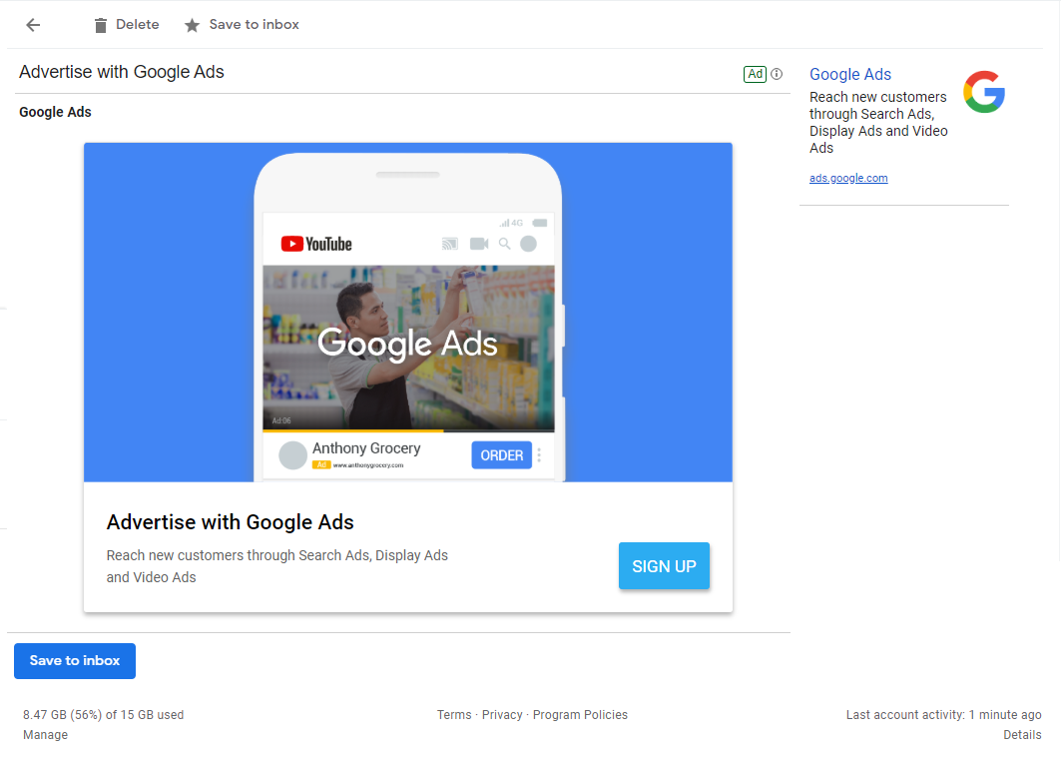Screen dimensions: 1061x761
Task: Click the cast icon in the phone mockup
Action: point(450,244)
